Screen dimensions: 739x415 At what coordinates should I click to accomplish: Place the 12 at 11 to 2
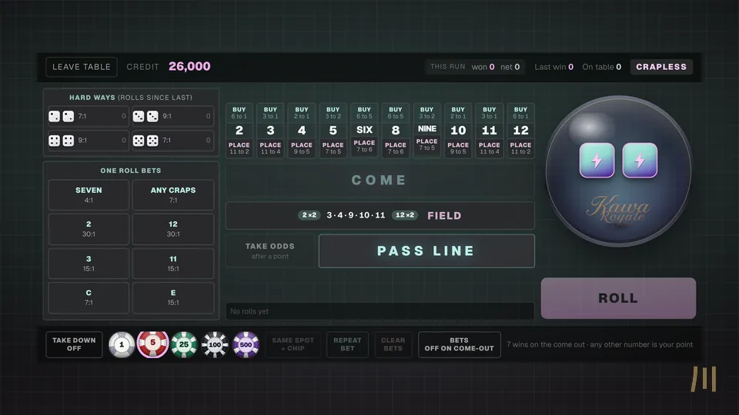pos(521,148)
